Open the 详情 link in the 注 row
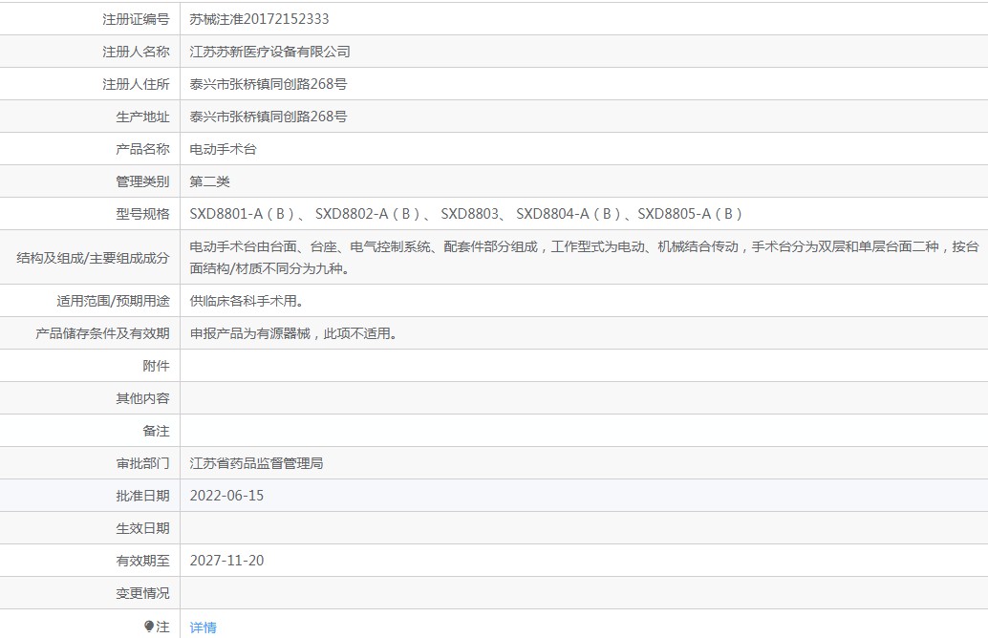 tap(203, 627)
